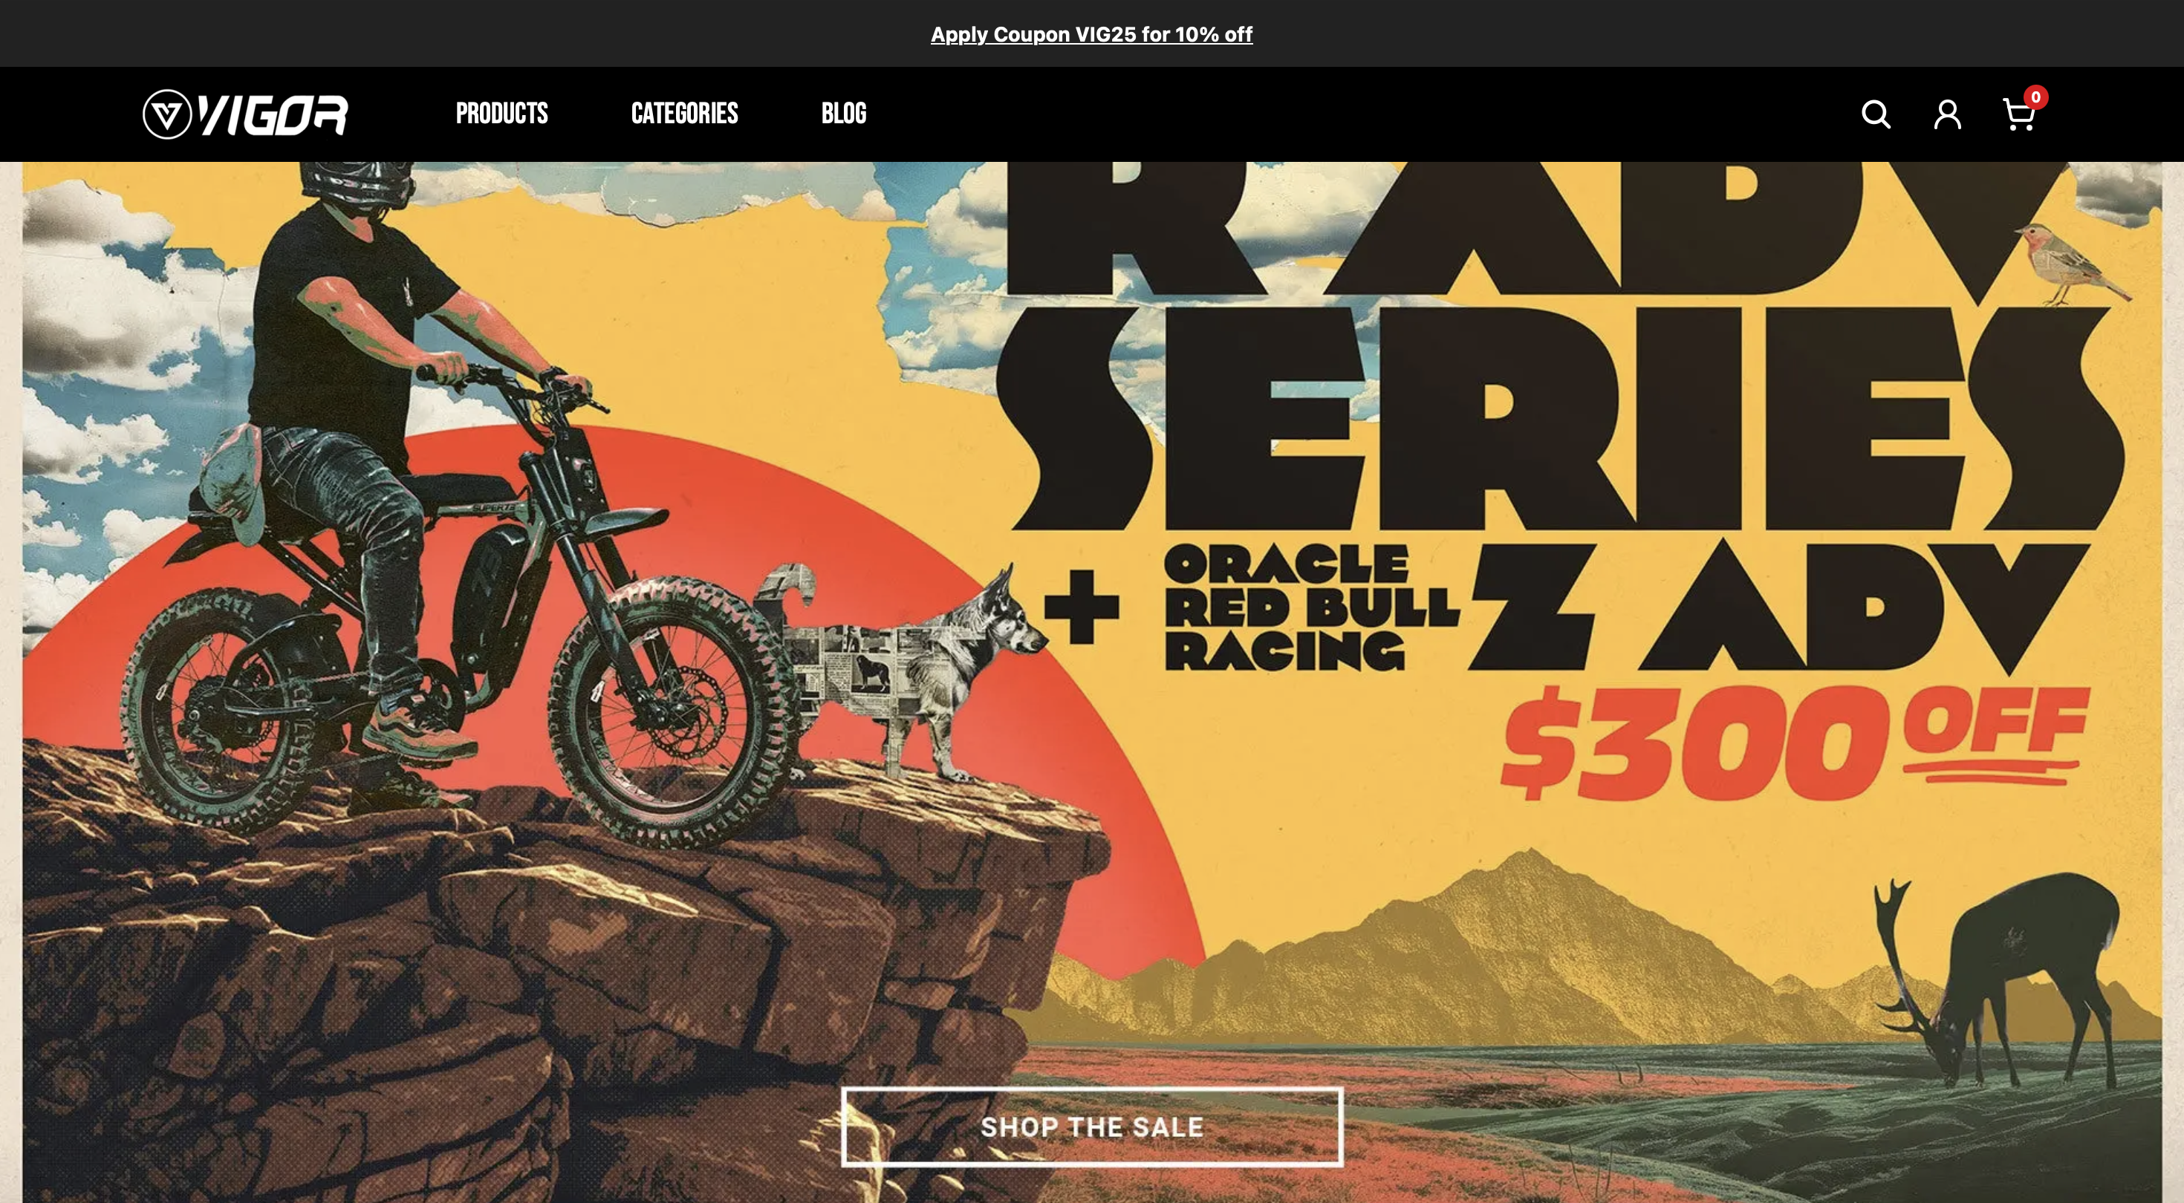Open the user account icon
2184x1203 pixels.
pyautogui.click(x=1948, y=114)
